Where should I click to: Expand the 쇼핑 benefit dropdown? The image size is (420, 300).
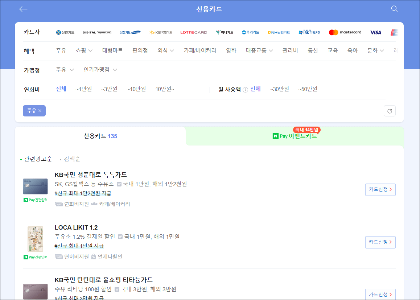coord(84,50)
